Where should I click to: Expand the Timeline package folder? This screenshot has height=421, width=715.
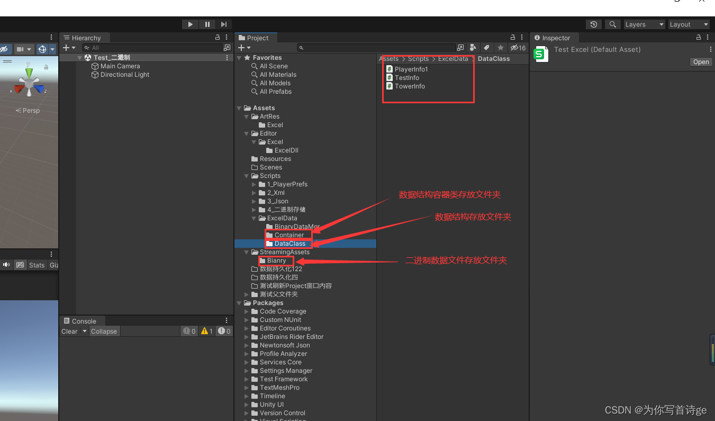coord(246,396)
